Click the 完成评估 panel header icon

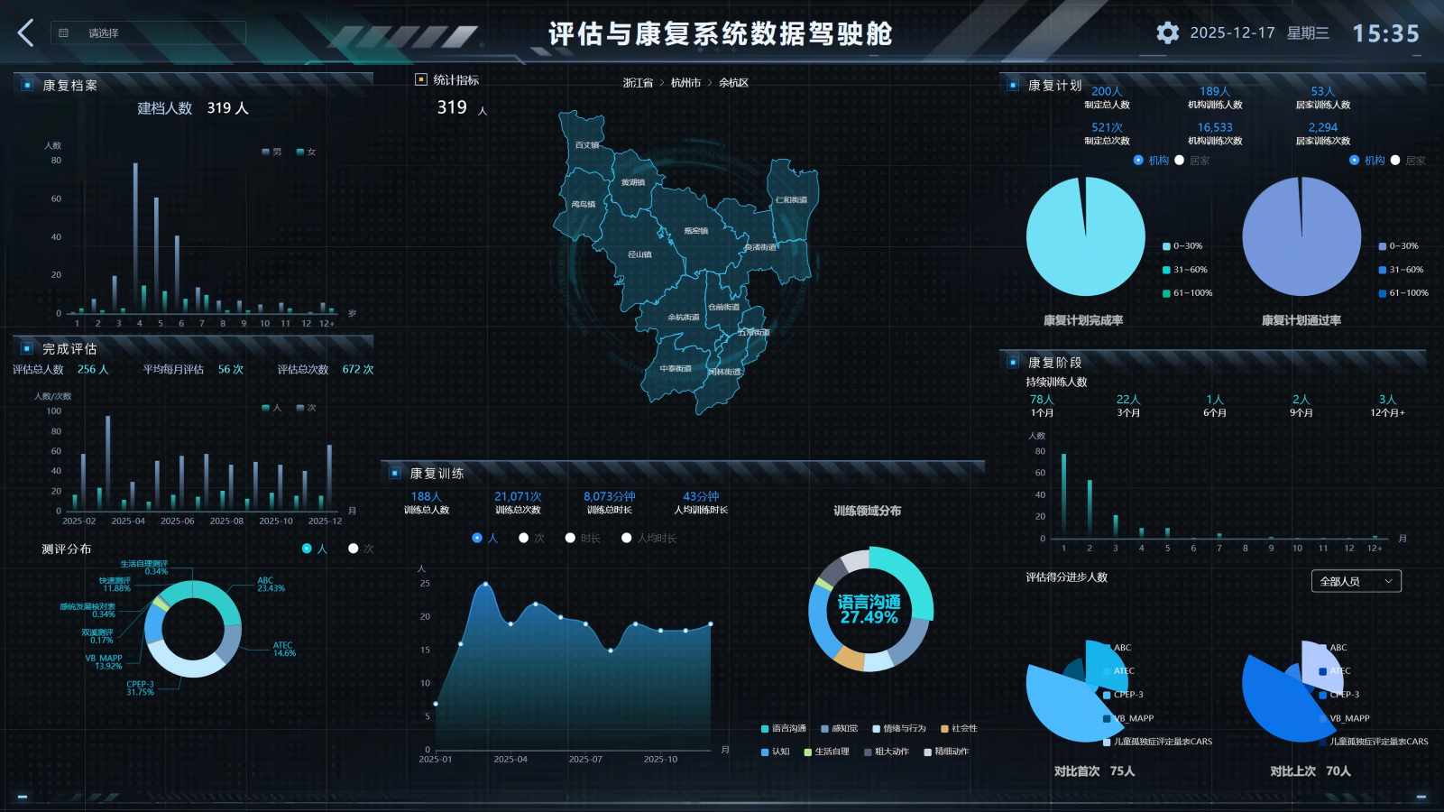point(27,348)
